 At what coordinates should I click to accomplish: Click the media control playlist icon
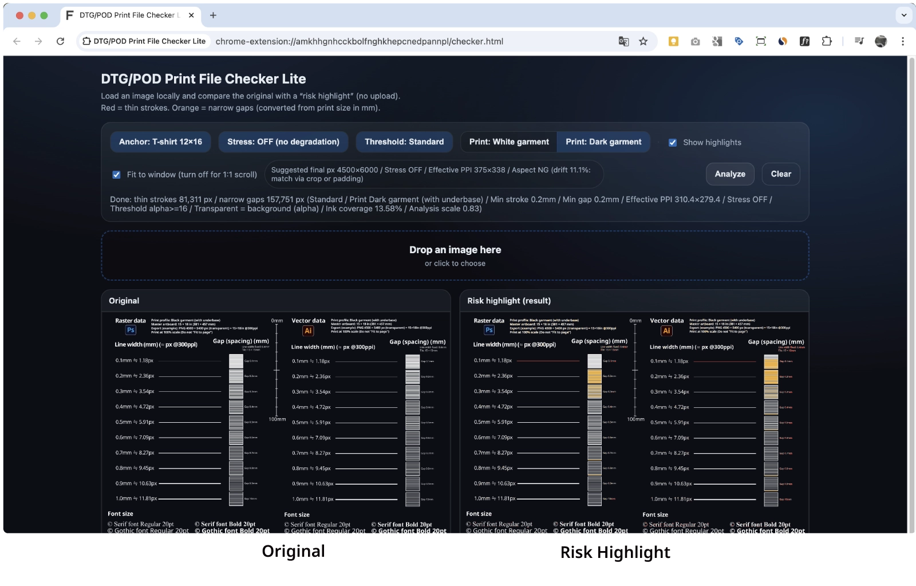pyautogui.click(x=859, y=41)
